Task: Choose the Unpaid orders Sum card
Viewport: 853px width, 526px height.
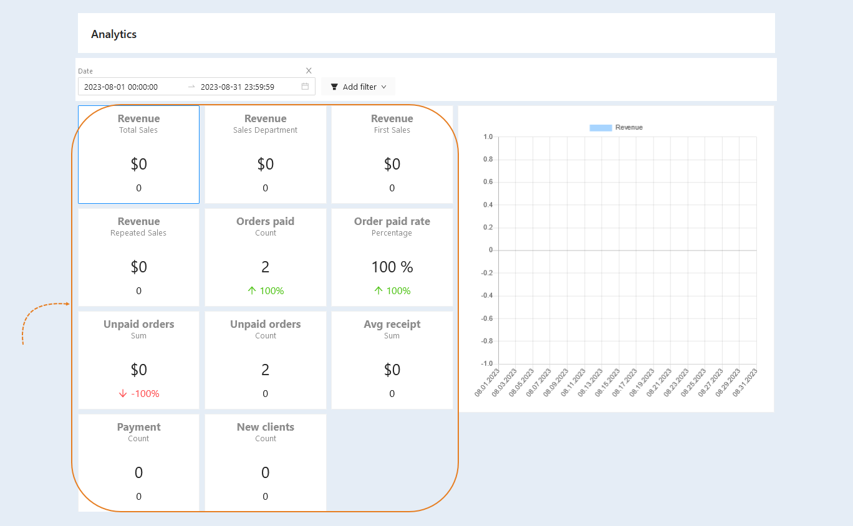Action: 138,360
